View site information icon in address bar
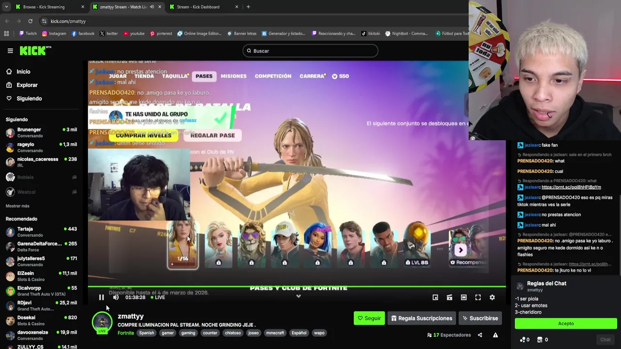This screenshot has height=349, width=621. (x=44, y=21)
